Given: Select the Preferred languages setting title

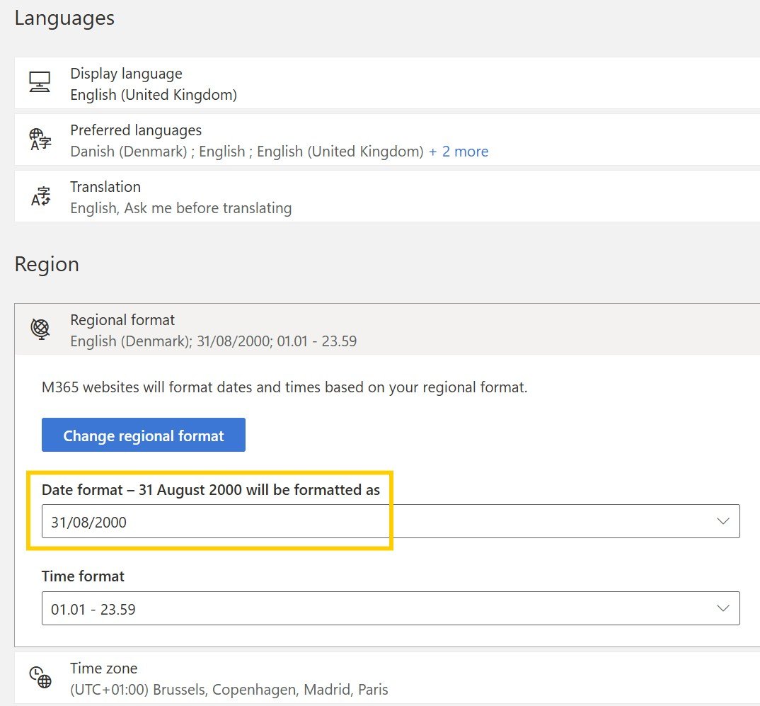Looking at the screenshot, I should (x=136, y=130).
